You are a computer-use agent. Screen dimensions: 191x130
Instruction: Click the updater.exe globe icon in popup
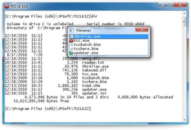71,53
